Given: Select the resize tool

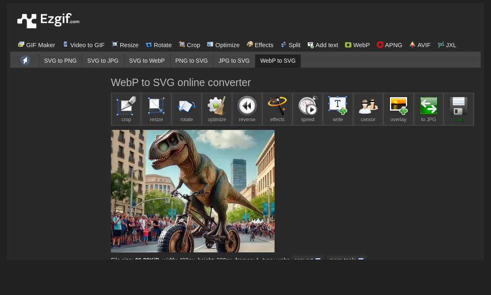Looking at the screenshot, I should click(156, 109).
